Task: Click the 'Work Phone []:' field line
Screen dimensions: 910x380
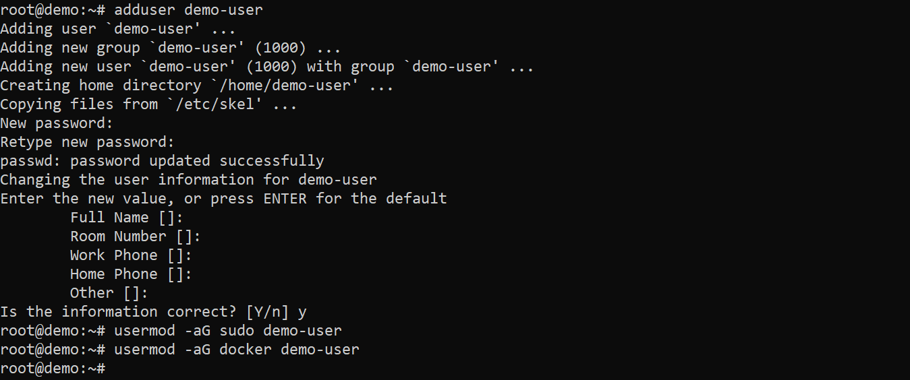Action: [132, 255]
